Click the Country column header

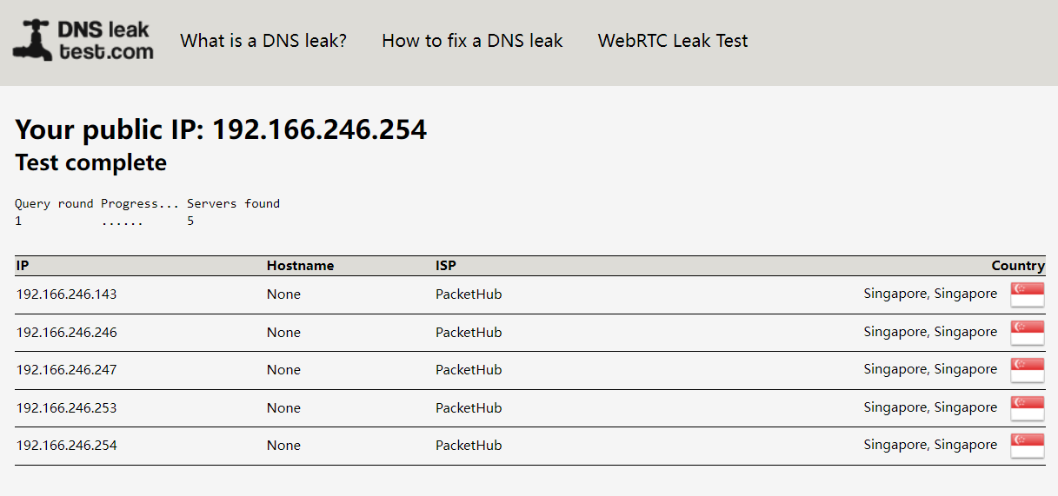coord(1017,266)
